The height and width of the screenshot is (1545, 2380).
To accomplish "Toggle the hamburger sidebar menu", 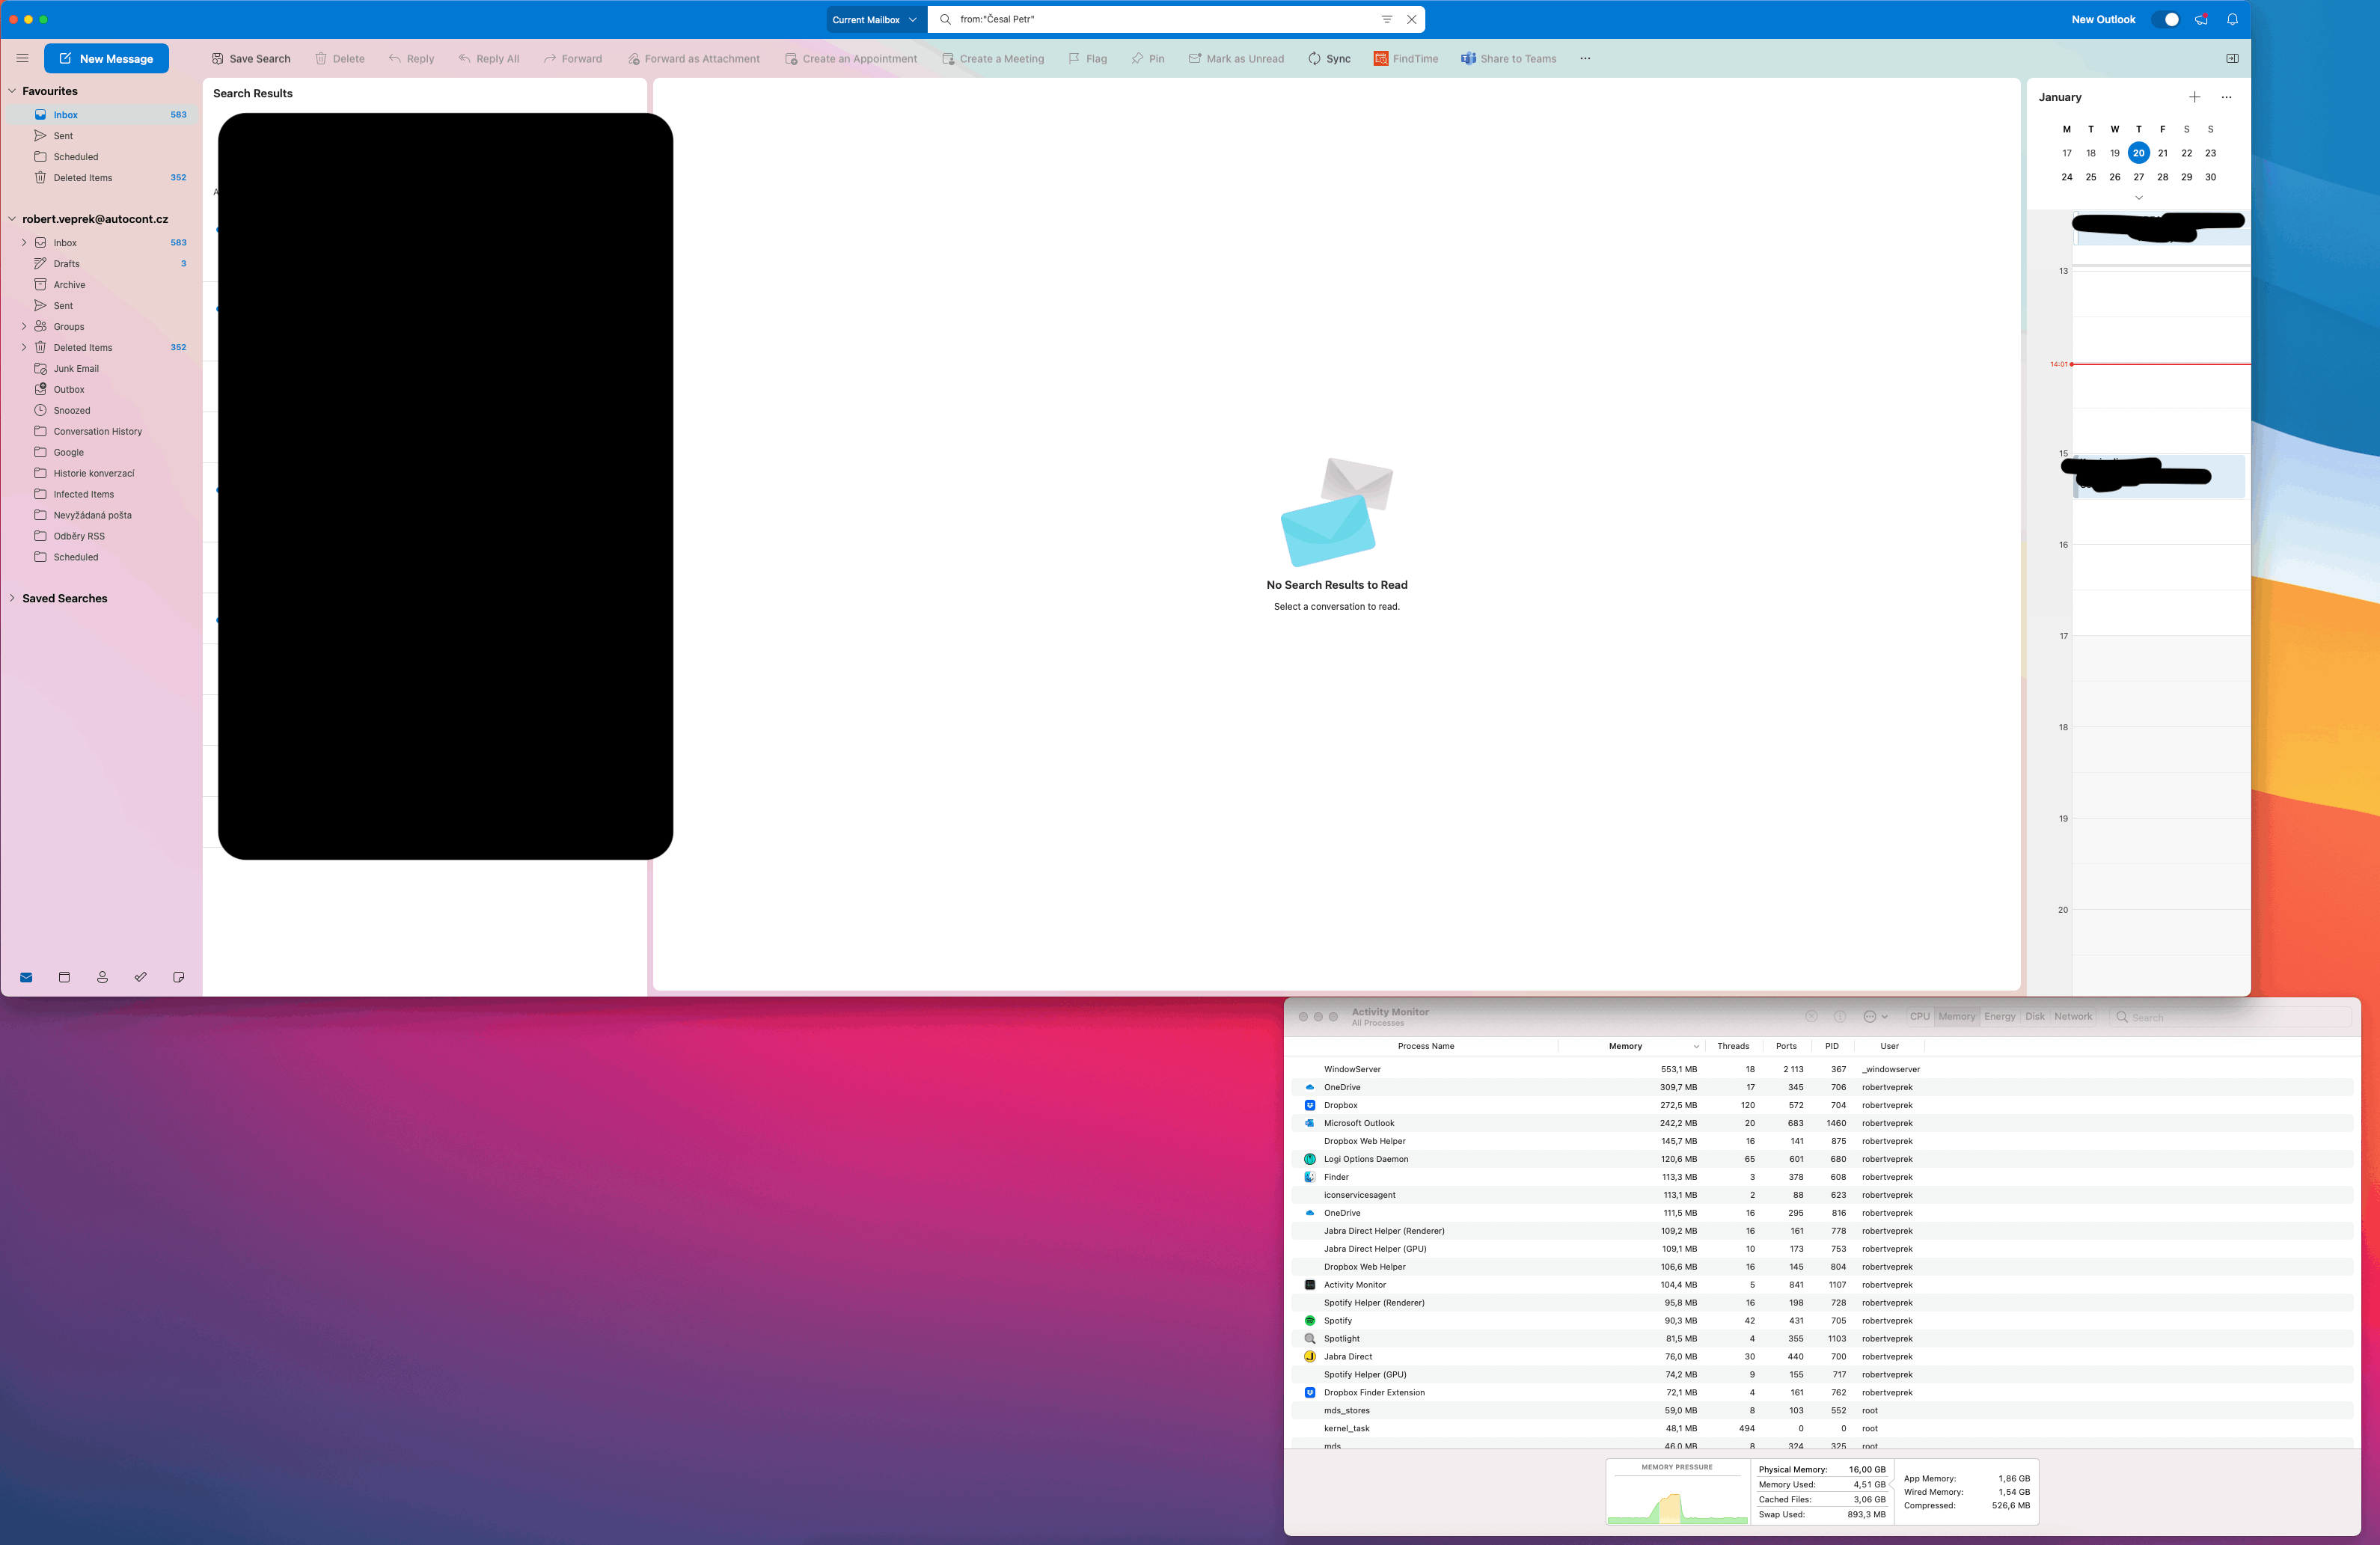I will coord(22,58).
